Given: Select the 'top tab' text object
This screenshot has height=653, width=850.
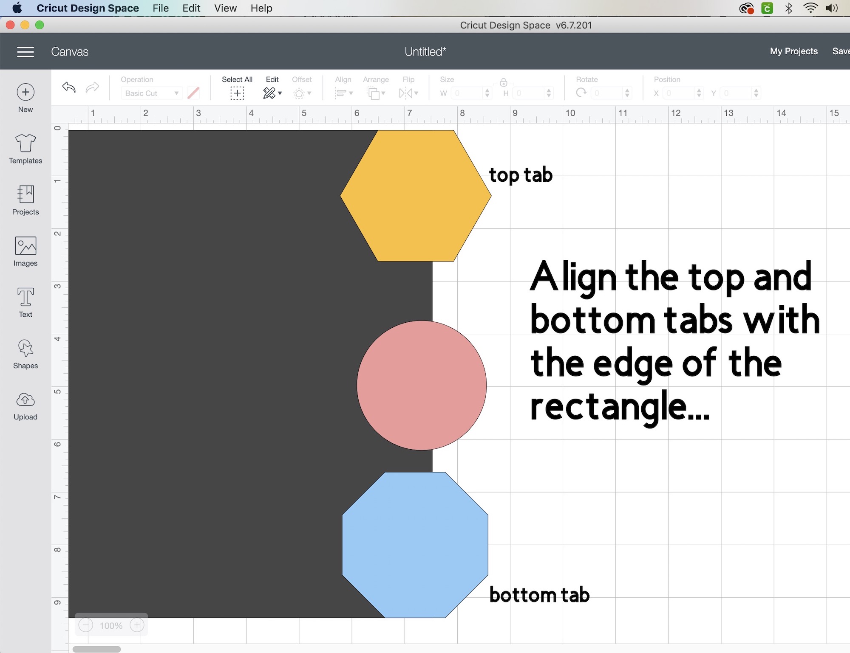Looking at the screenshot, I should click(521, 175).
